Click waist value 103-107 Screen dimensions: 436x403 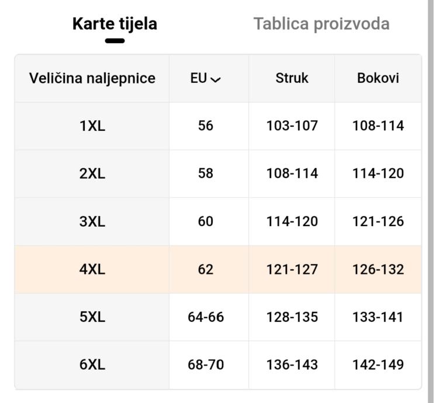tap(292, 126)
